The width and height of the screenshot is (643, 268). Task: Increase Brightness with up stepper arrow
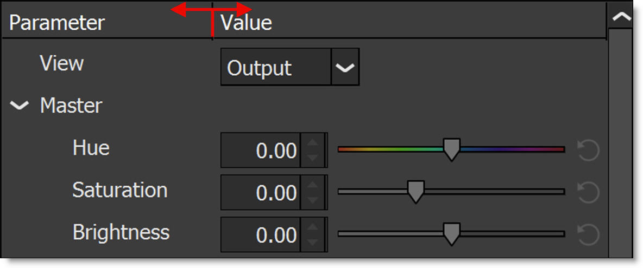pos(312,228)
